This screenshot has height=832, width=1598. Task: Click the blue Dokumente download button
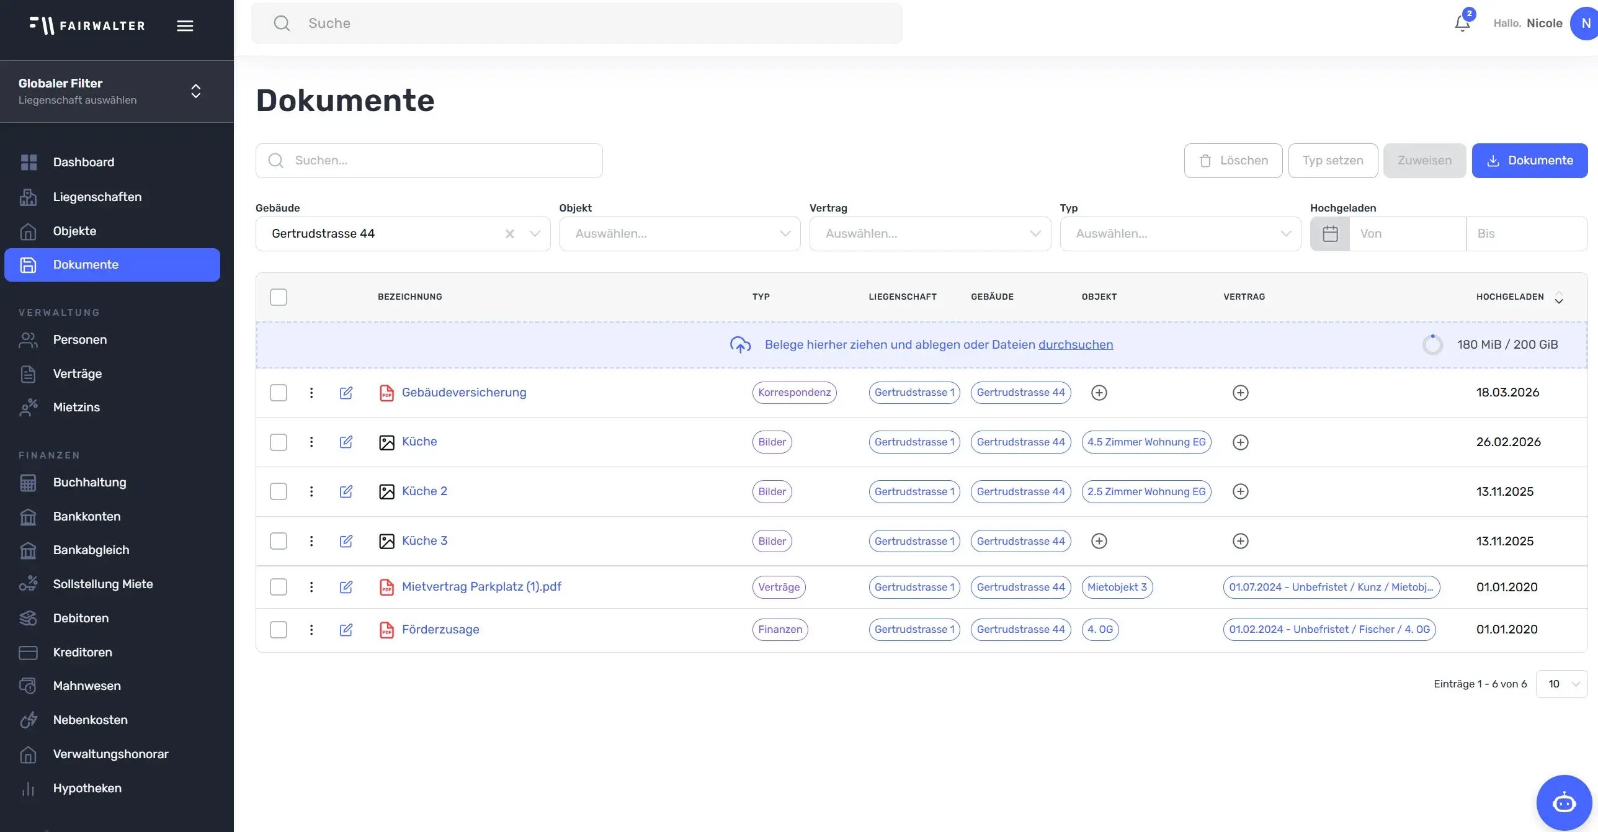[x=1529, y=161]
